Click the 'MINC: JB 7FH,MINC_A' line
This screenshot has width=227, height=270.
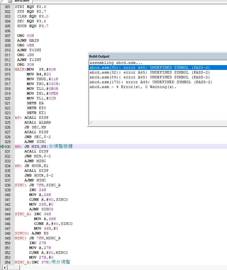[x=38, y=238]
